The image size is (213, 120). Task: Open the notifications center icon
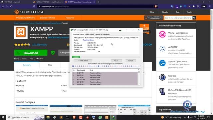click(x=208, y=117)
